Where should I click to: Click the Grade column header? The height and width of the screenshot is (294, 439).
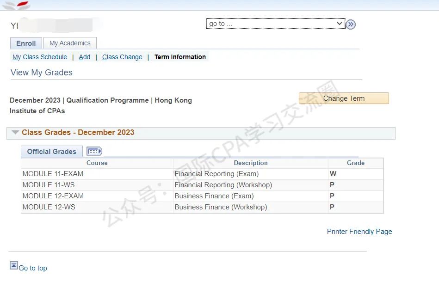[x=356, y=163]
